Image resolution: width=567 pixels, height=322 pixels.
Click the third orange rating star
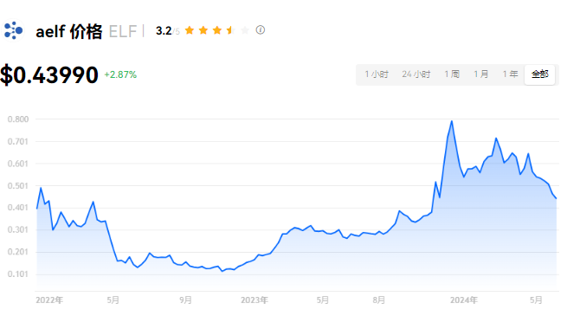click(217, 30)
